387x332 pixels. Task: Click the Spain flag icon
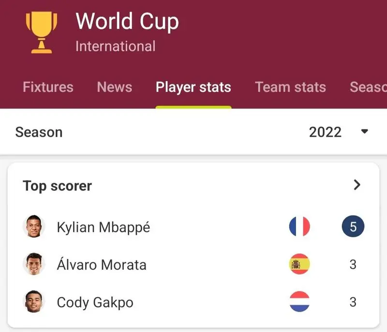pos(299,264)
